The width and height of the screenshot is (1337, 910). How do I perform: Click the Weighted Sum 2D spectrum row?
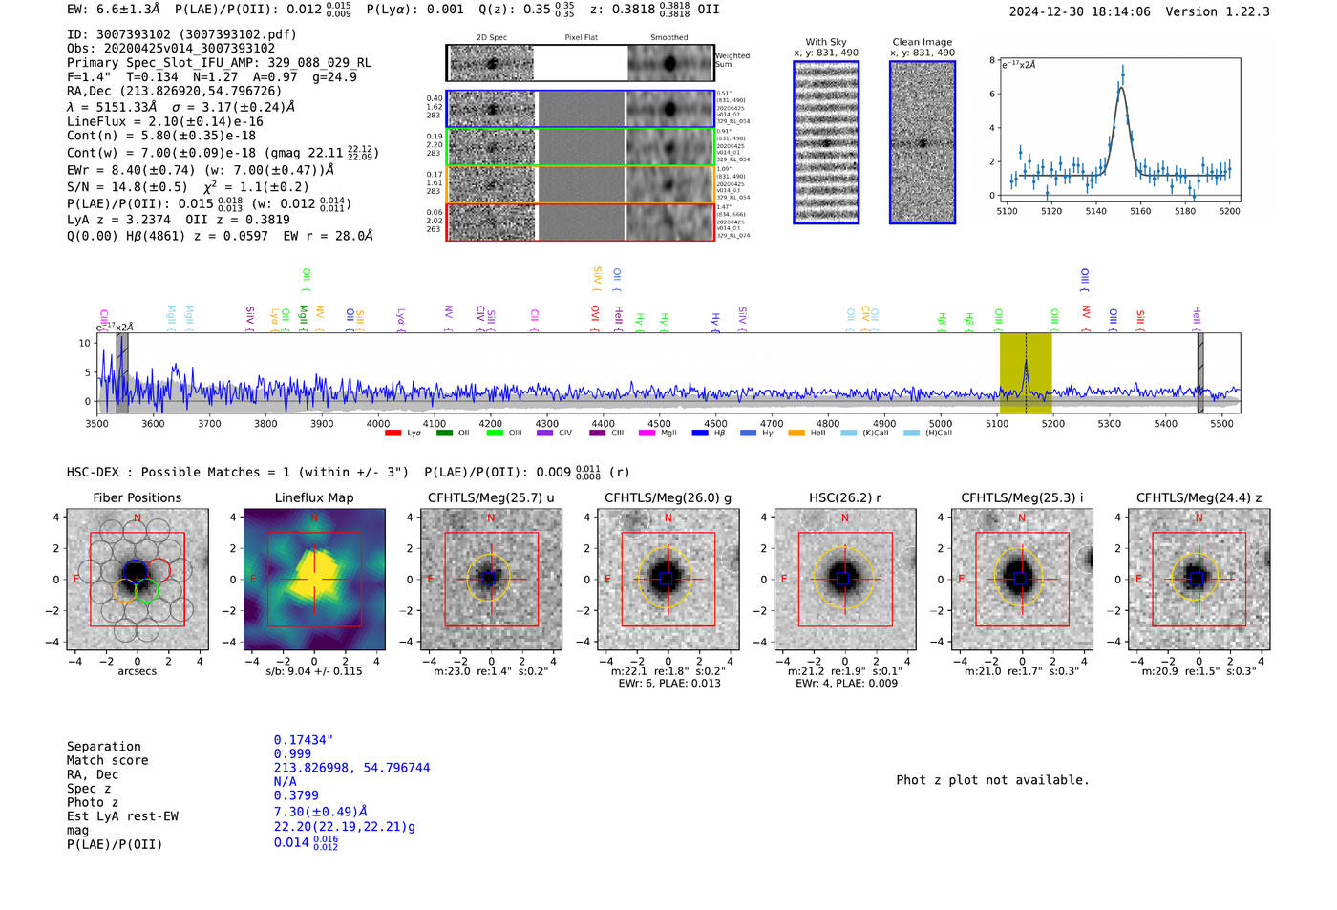581,63
